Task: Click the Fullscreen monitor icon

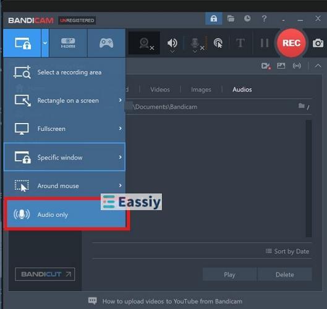Action: tap(22, 129)
